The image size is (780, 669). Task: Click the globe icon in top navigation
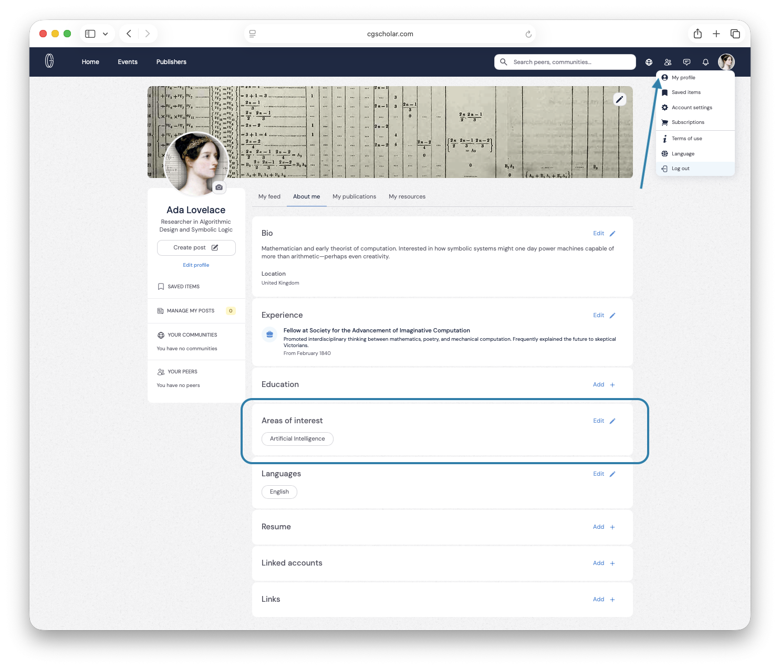(649, 62)
